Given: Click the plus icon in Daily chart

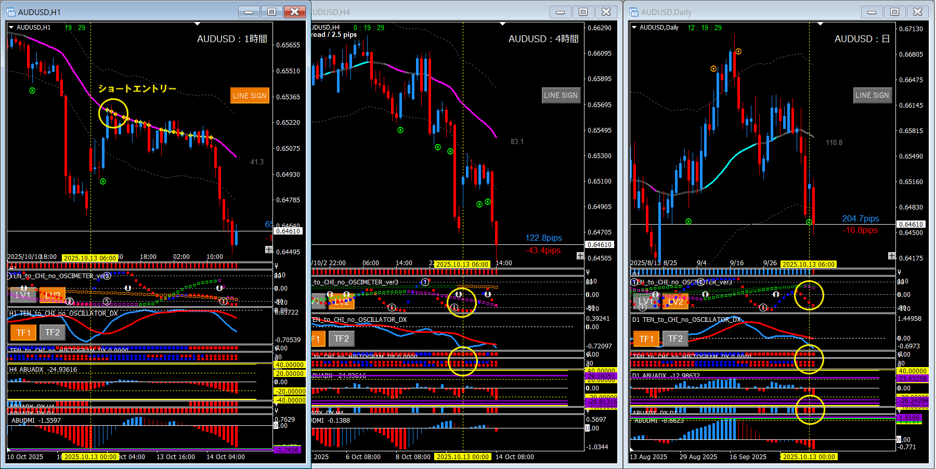Looking at the screenshot, I should tap(892, 256).
